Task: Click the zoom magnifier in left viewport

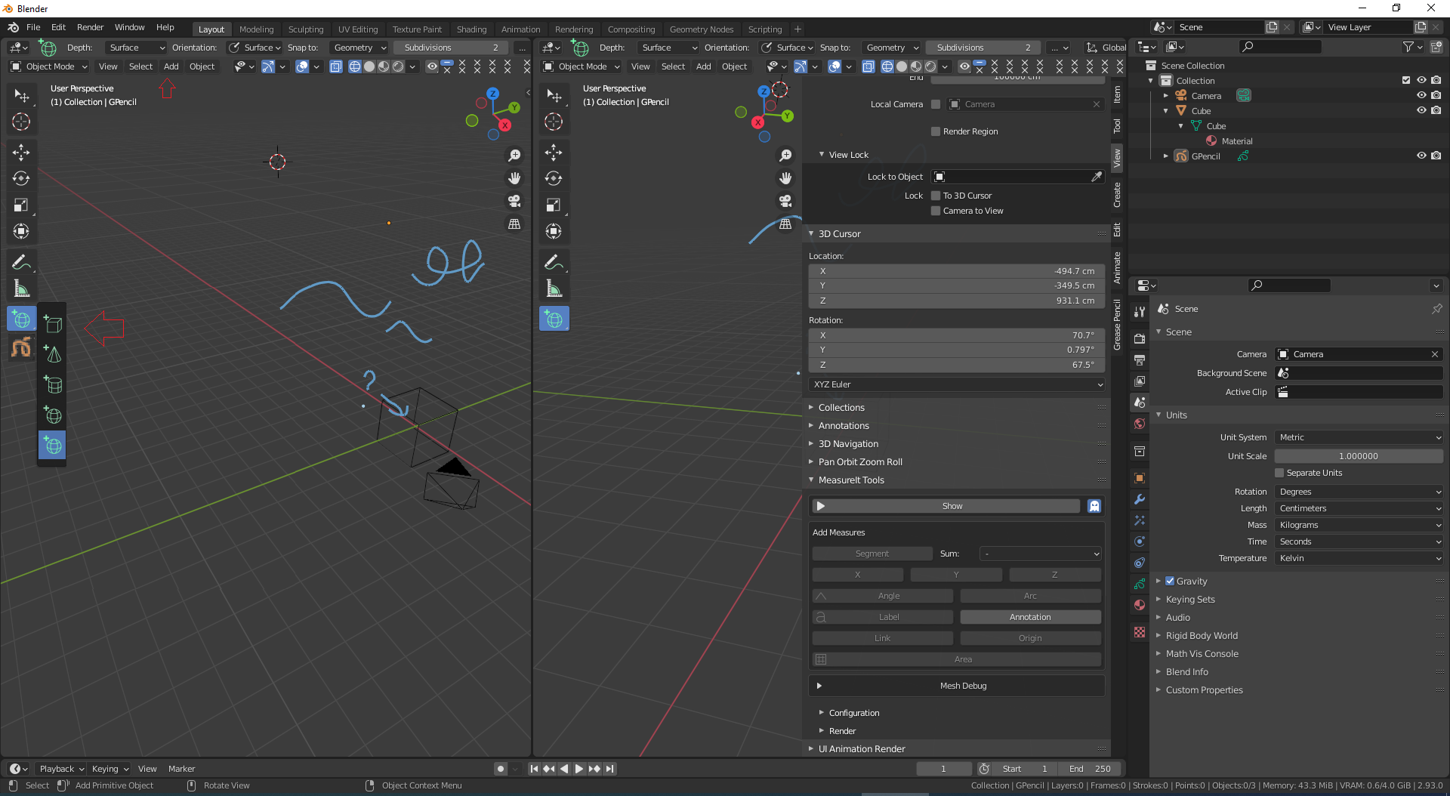Action: (x=514, y=156)
